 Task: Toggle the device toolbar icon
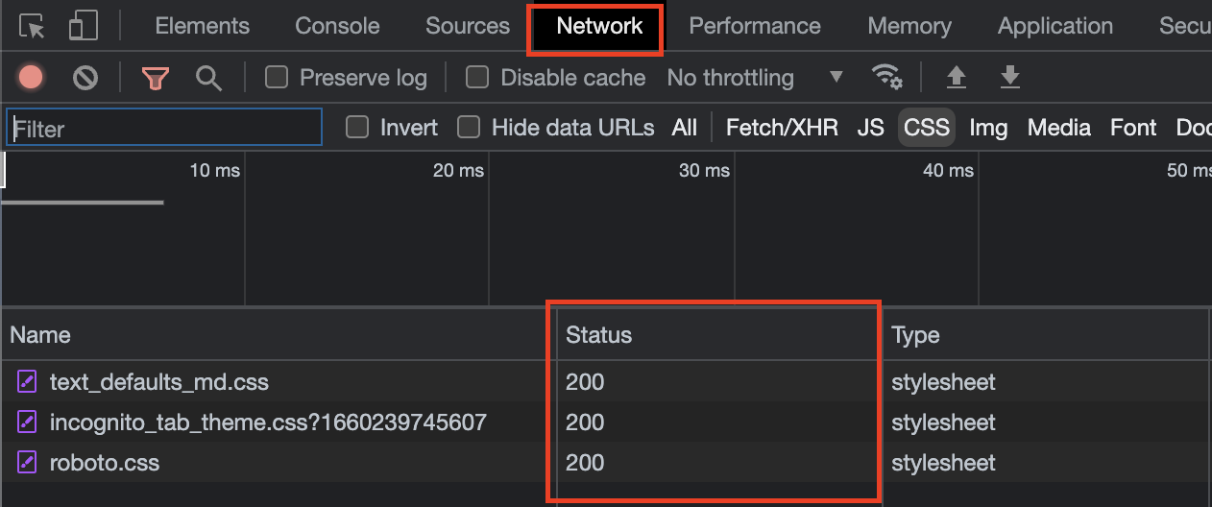(x=84, y=26)
